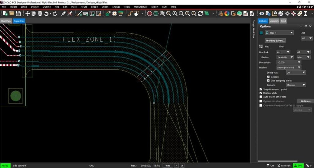Screen dimensions: 314x168
Task: Click the teal active layer color swatch
Action: 261,33
